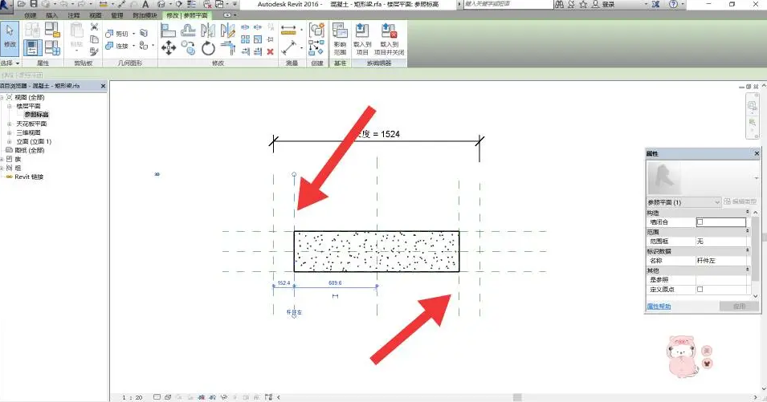Click the 属性帮助 (Properties help) link

tap(659, 307)
